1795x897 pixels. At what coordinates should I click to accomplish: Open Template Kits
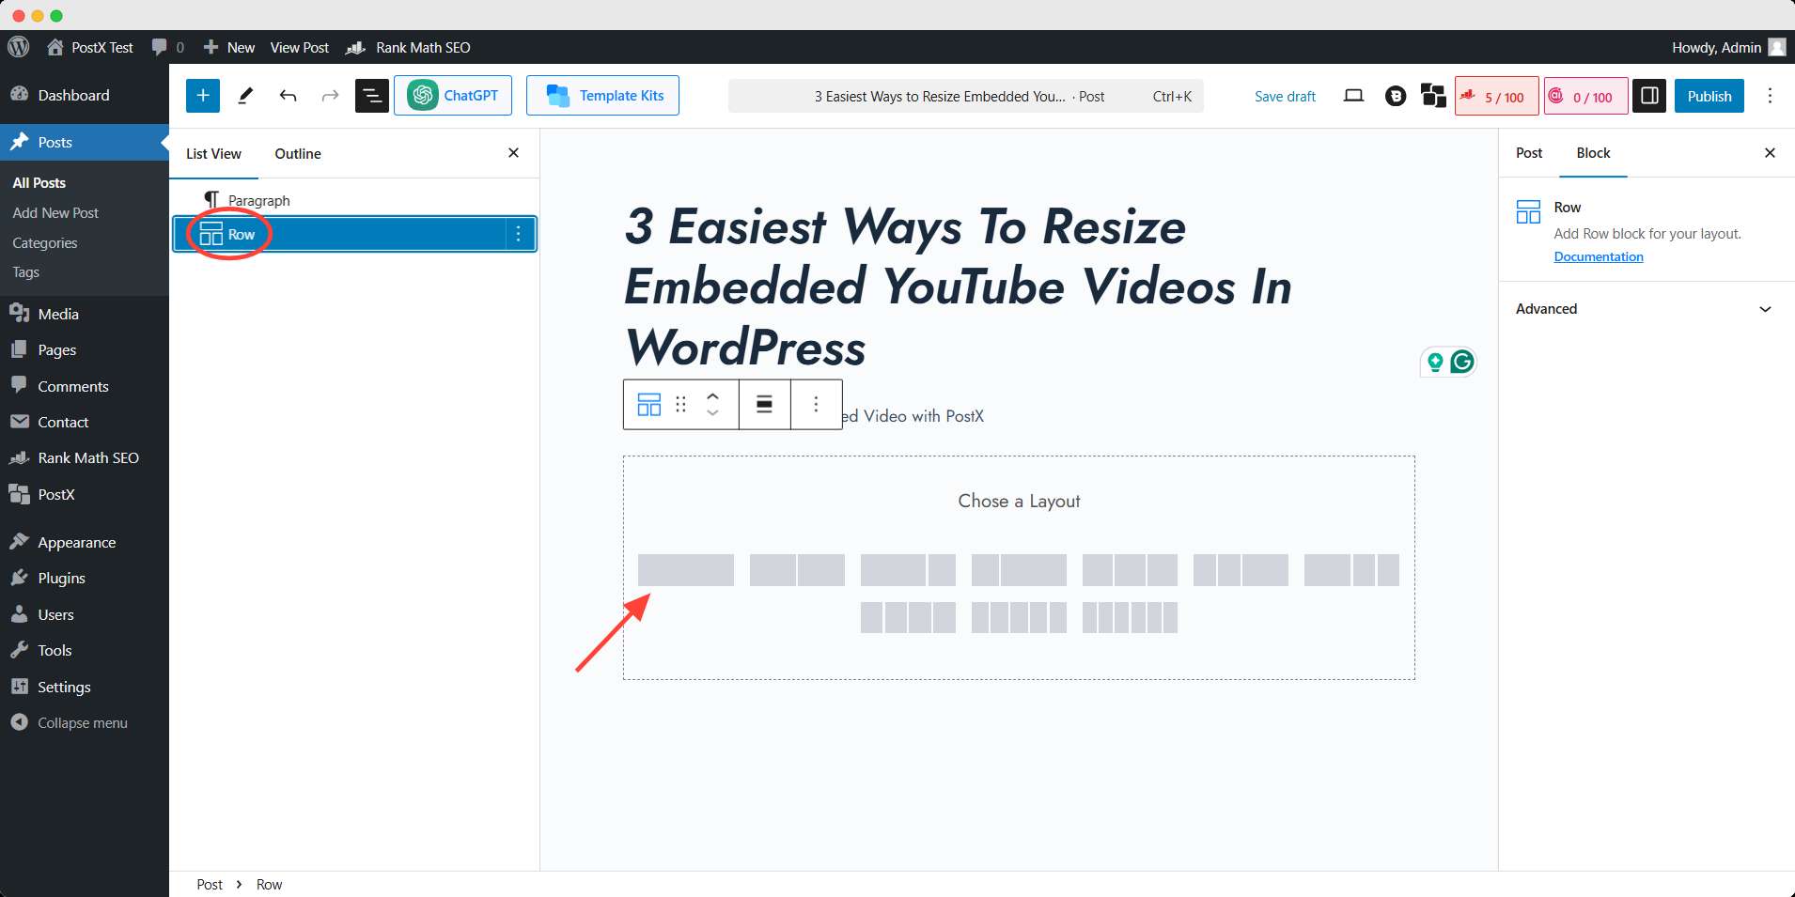click(602, 96)
